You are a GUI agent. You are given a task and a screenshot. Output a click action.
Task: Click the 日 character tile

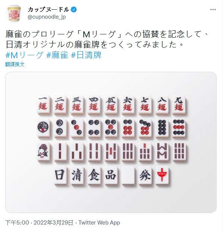60,175
